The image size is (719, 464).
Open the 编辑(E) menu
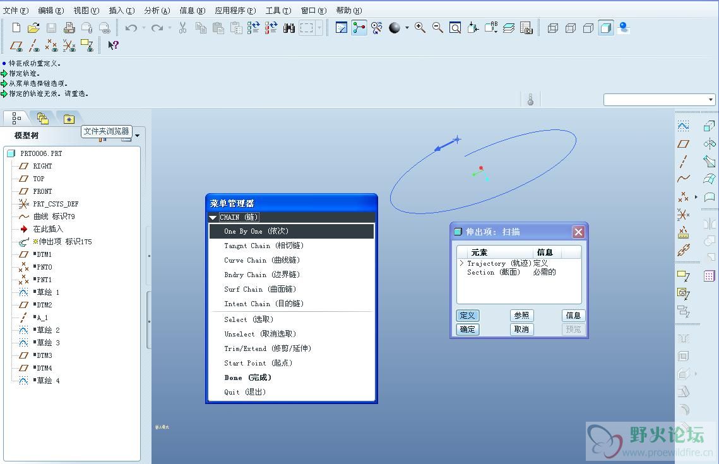(51, 11)
